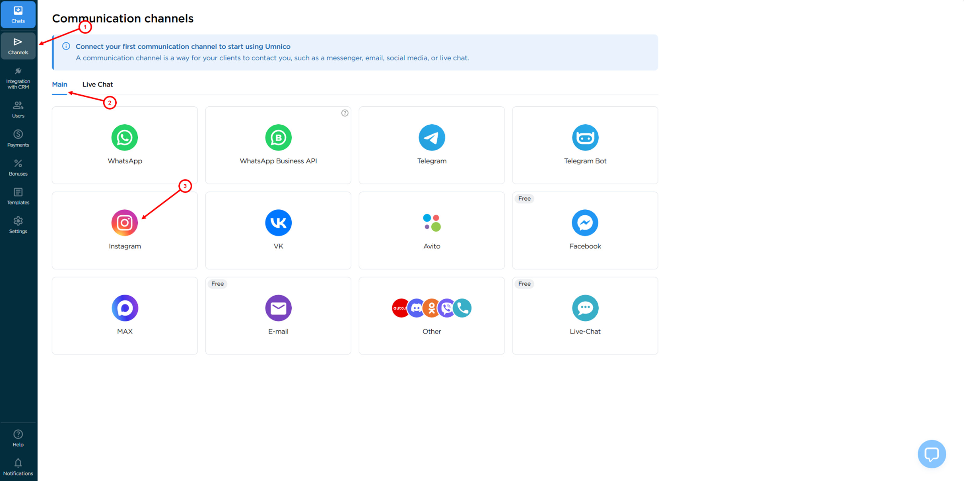
Task: Open the Chats section in the sidebar
Action: point(18,14)
